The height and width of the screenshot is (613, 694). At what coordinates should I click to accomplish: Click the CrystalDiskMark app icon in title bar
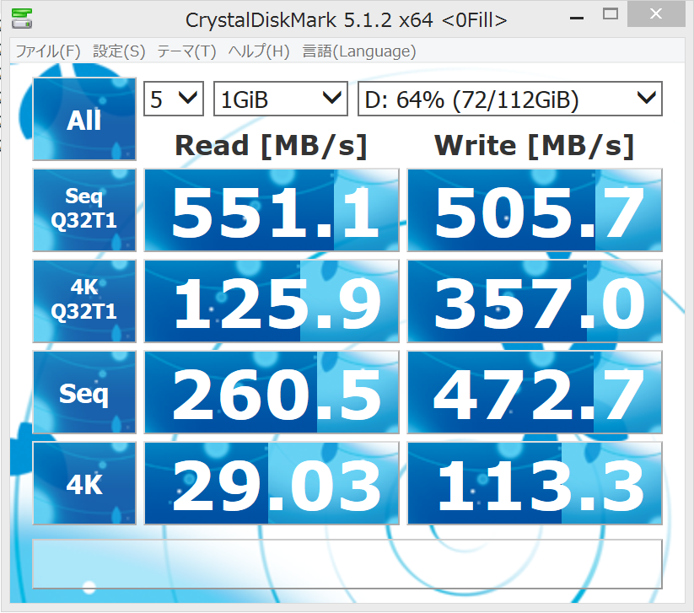[22, 19]
